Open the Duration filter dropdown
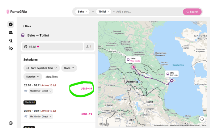The width and height of the screenshot is (220, 140). (33, 77)
